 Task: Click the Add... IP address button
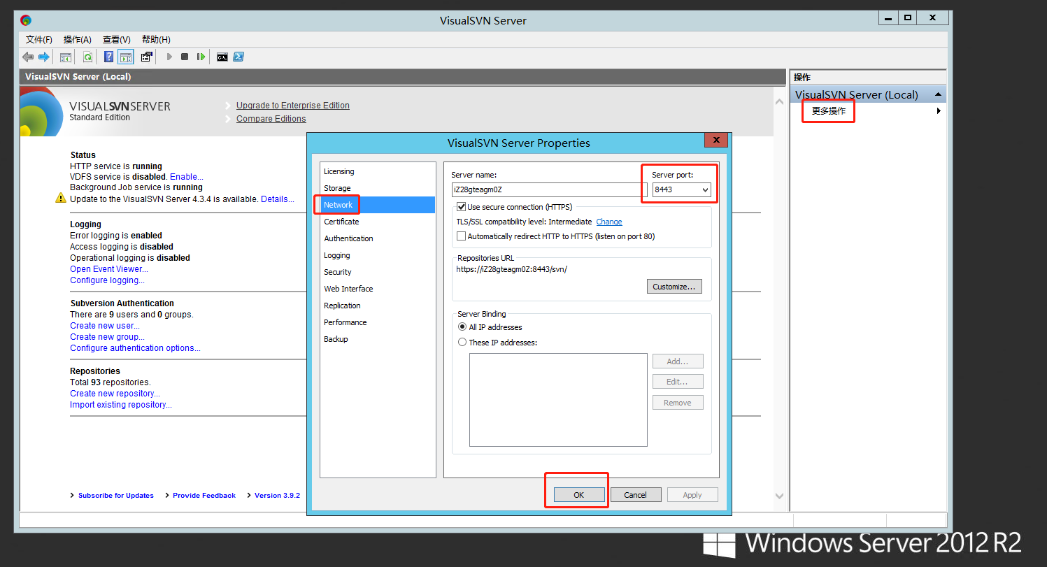point(678,361)
